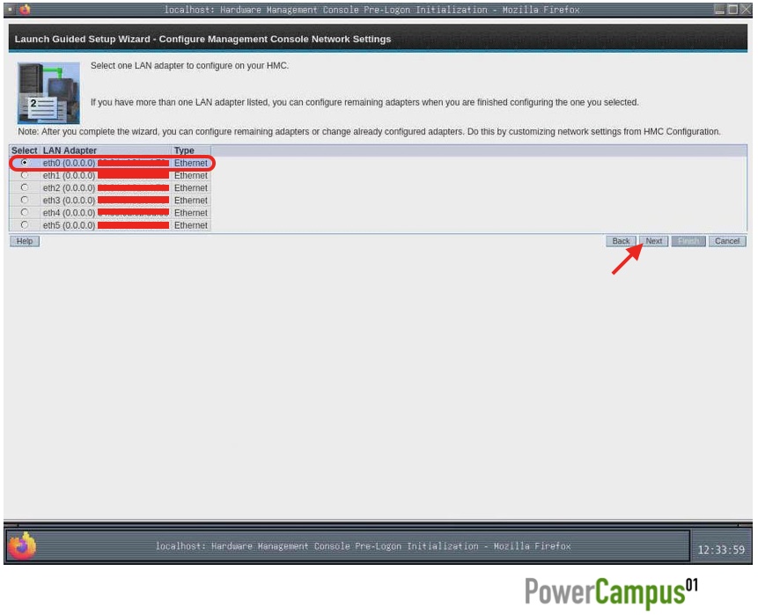Click the eth0 (0.0.0.0) adapter name
758x615 pixels.
click(x=70, y=164)
